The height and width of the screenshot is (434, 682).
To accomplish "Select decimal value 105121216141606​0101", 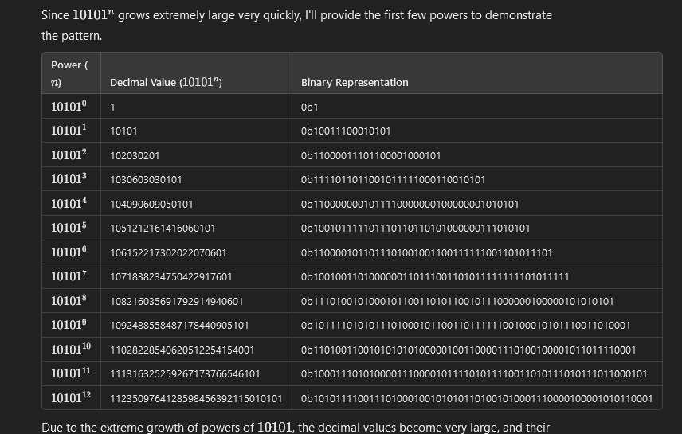I will point(163,229).
